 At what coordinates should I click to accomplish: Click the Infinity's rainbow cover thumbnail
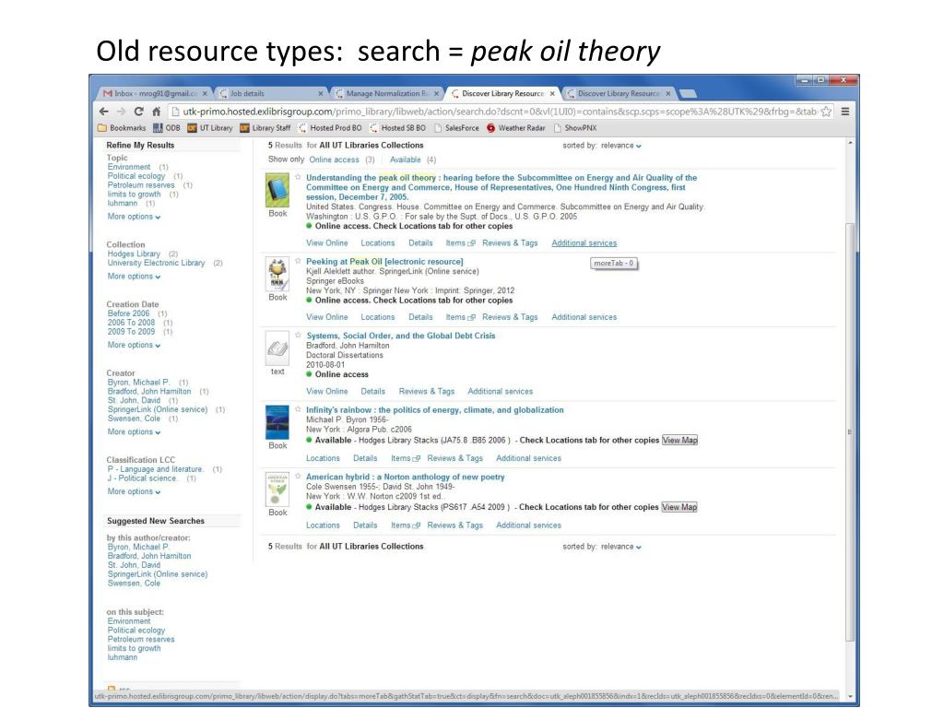(x=277, y=422)
